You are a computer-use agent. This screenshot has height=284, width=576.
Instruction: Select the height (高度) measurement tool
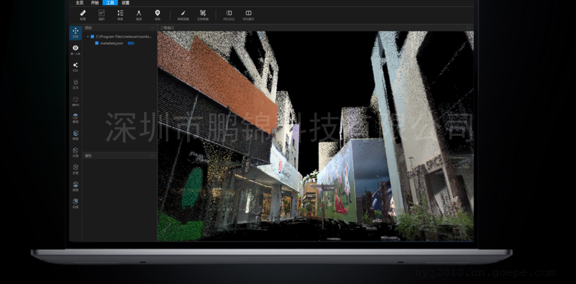pos(120,14)
